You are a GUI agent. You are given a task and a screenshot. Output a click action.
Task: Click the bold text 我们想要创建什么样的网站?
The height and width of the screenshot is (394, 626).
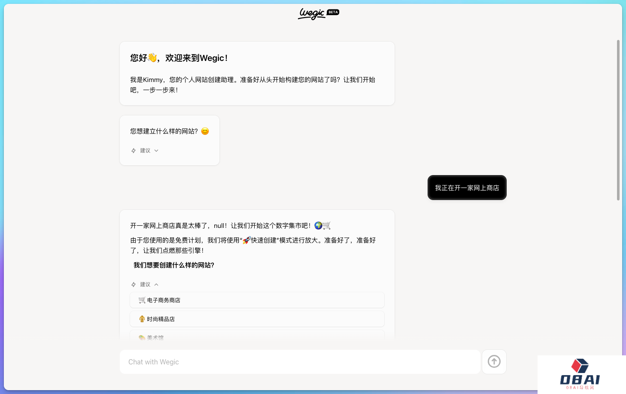pos(174,265)
